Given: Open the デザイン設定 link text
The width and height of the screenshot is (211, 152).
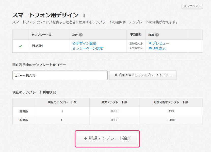Looking at the screenshot, I should (x=86, y=43).
